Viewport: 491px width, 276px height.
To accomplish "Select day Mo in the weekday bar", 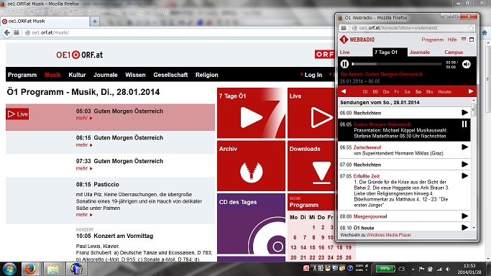I will 429,92.
